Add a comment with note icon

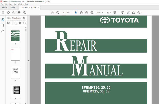pyautogui.click(x=123, y=13)
